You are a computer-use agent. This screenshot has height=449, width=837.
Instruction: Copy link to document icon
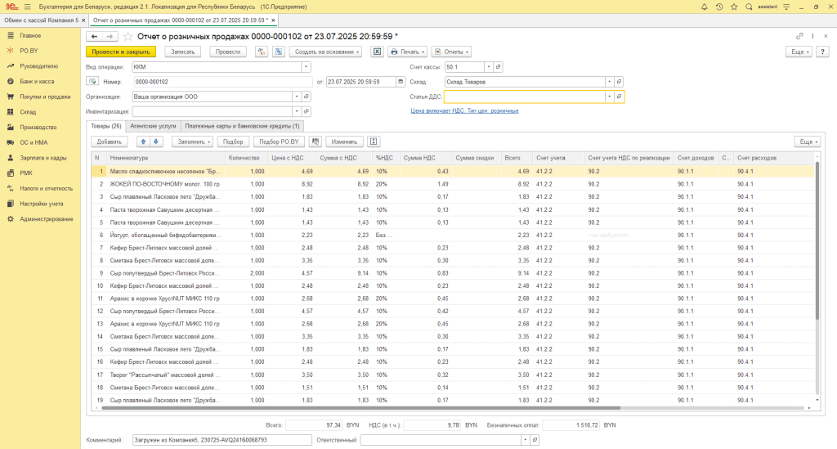[x=799, y=36]
